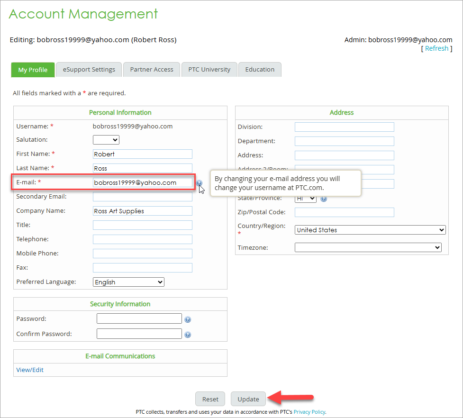Select the State/Province dropdown
The width and height of the screenshot is (463, 418).
[x=305, y=199]
